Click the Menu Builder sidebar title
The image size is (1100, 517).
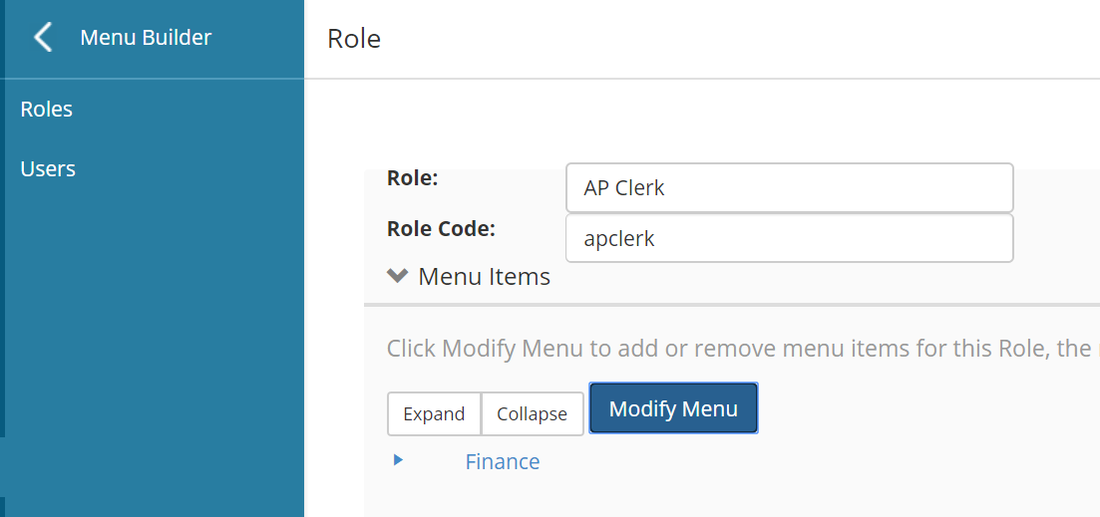point(146,38)
